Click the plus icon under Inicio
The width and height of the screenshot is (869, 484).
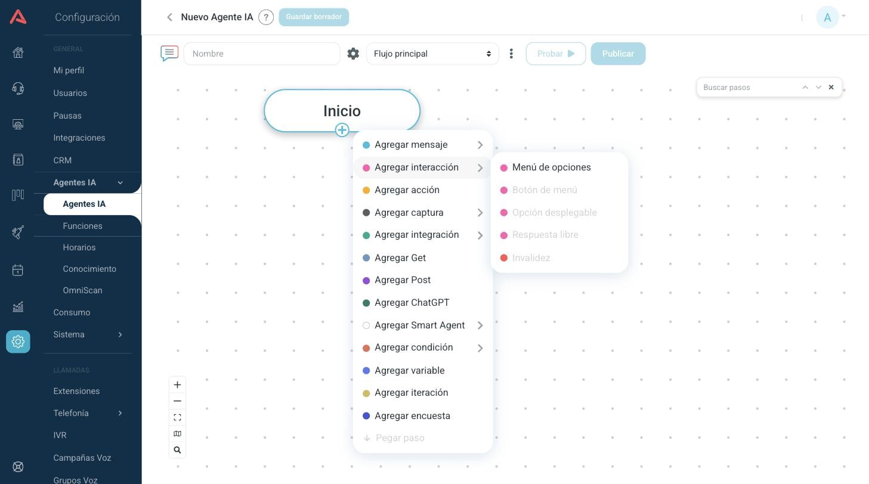click(x=342, y=130)
